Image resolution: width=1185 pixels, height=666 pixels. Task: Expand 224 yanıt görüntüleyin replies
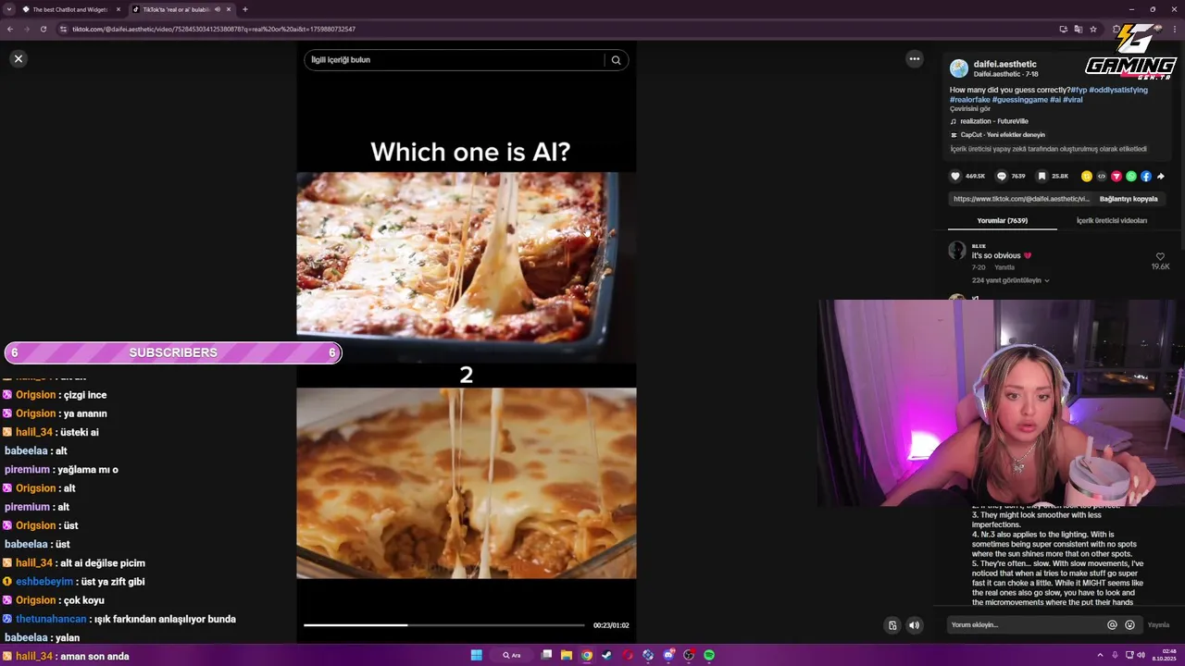1010,280
